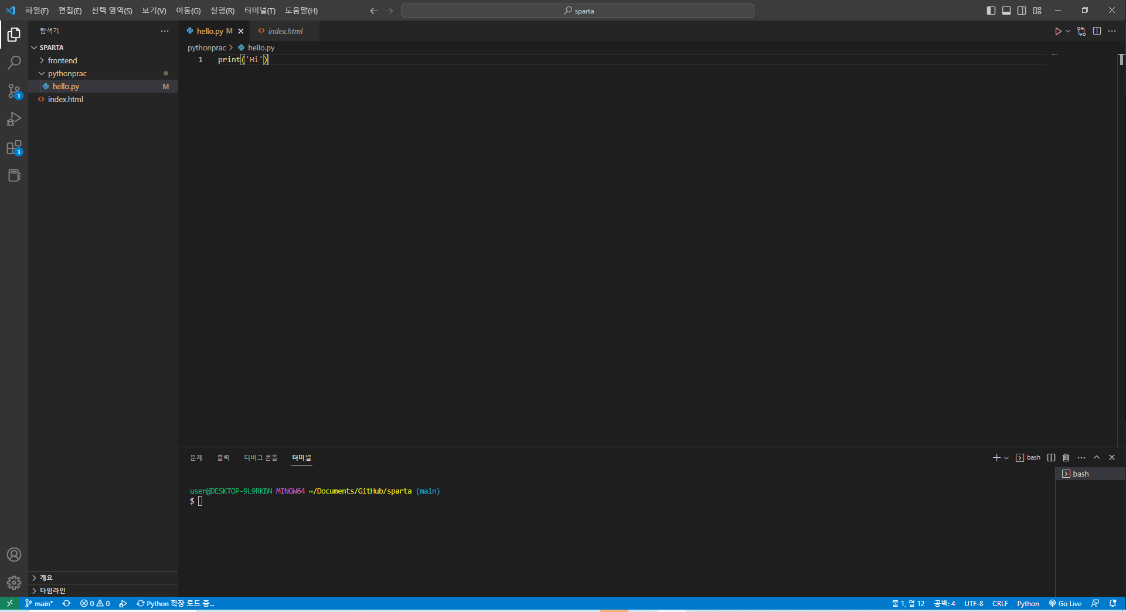Open the Explorer view in activity bar
Viewport: 1126px width, 612px height.
[14, 35]
